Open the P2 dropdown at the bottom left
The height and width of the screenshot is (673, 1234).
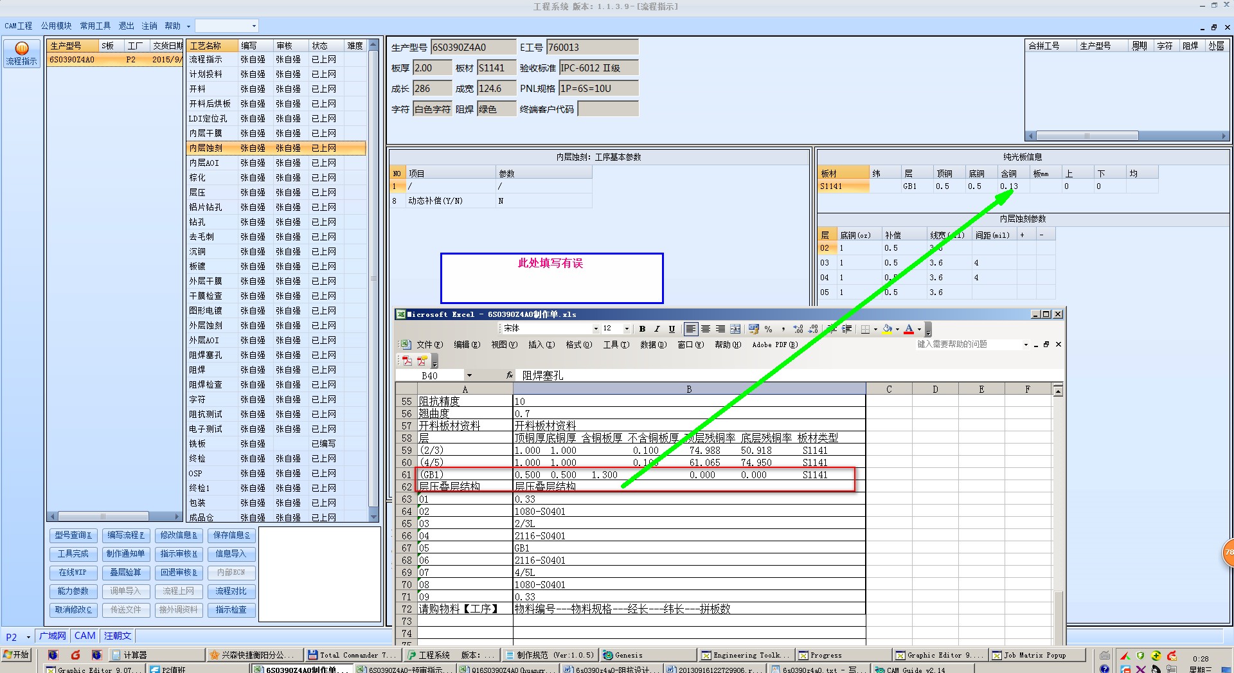(x=28, y=637)
